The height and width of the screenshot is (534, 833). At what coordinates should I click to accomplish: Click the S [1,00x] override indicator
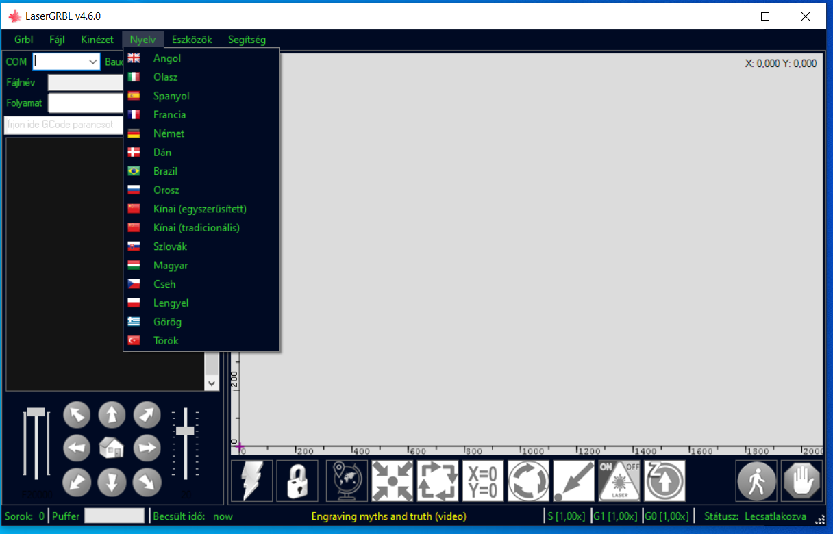point(567,516)
